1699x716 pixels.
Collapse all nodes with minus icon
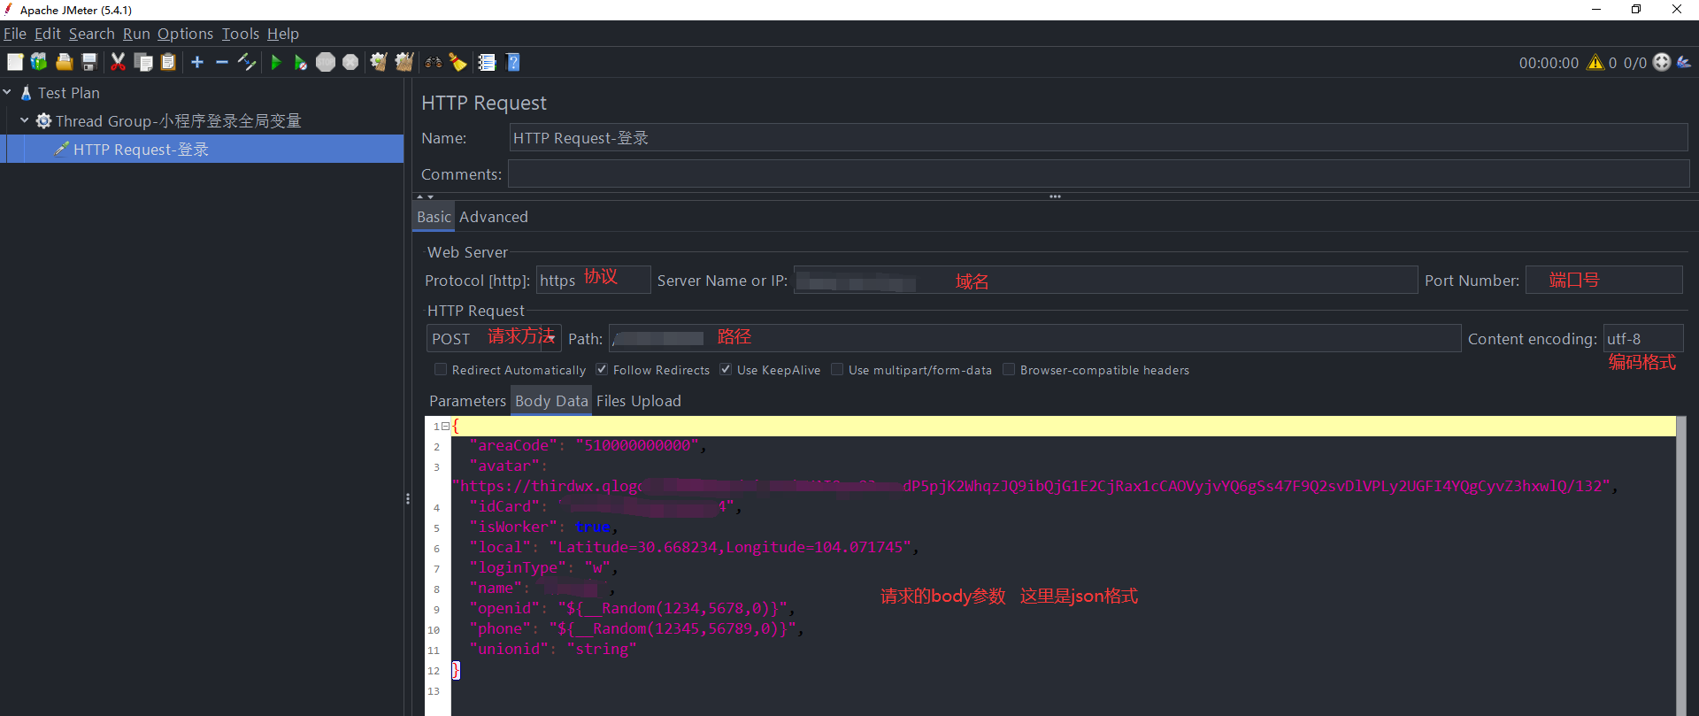click(x=222, y=62)
